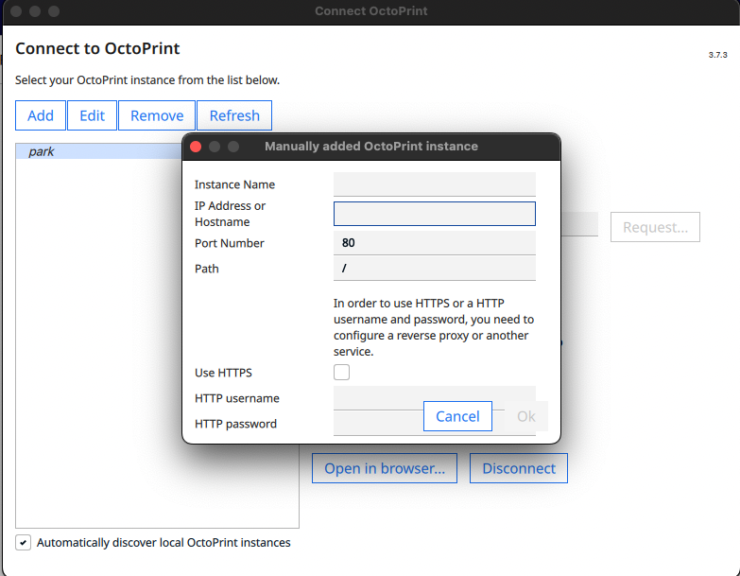Refresh the OctoPrint instance list

pyautogui.click(x=234, y=115)
